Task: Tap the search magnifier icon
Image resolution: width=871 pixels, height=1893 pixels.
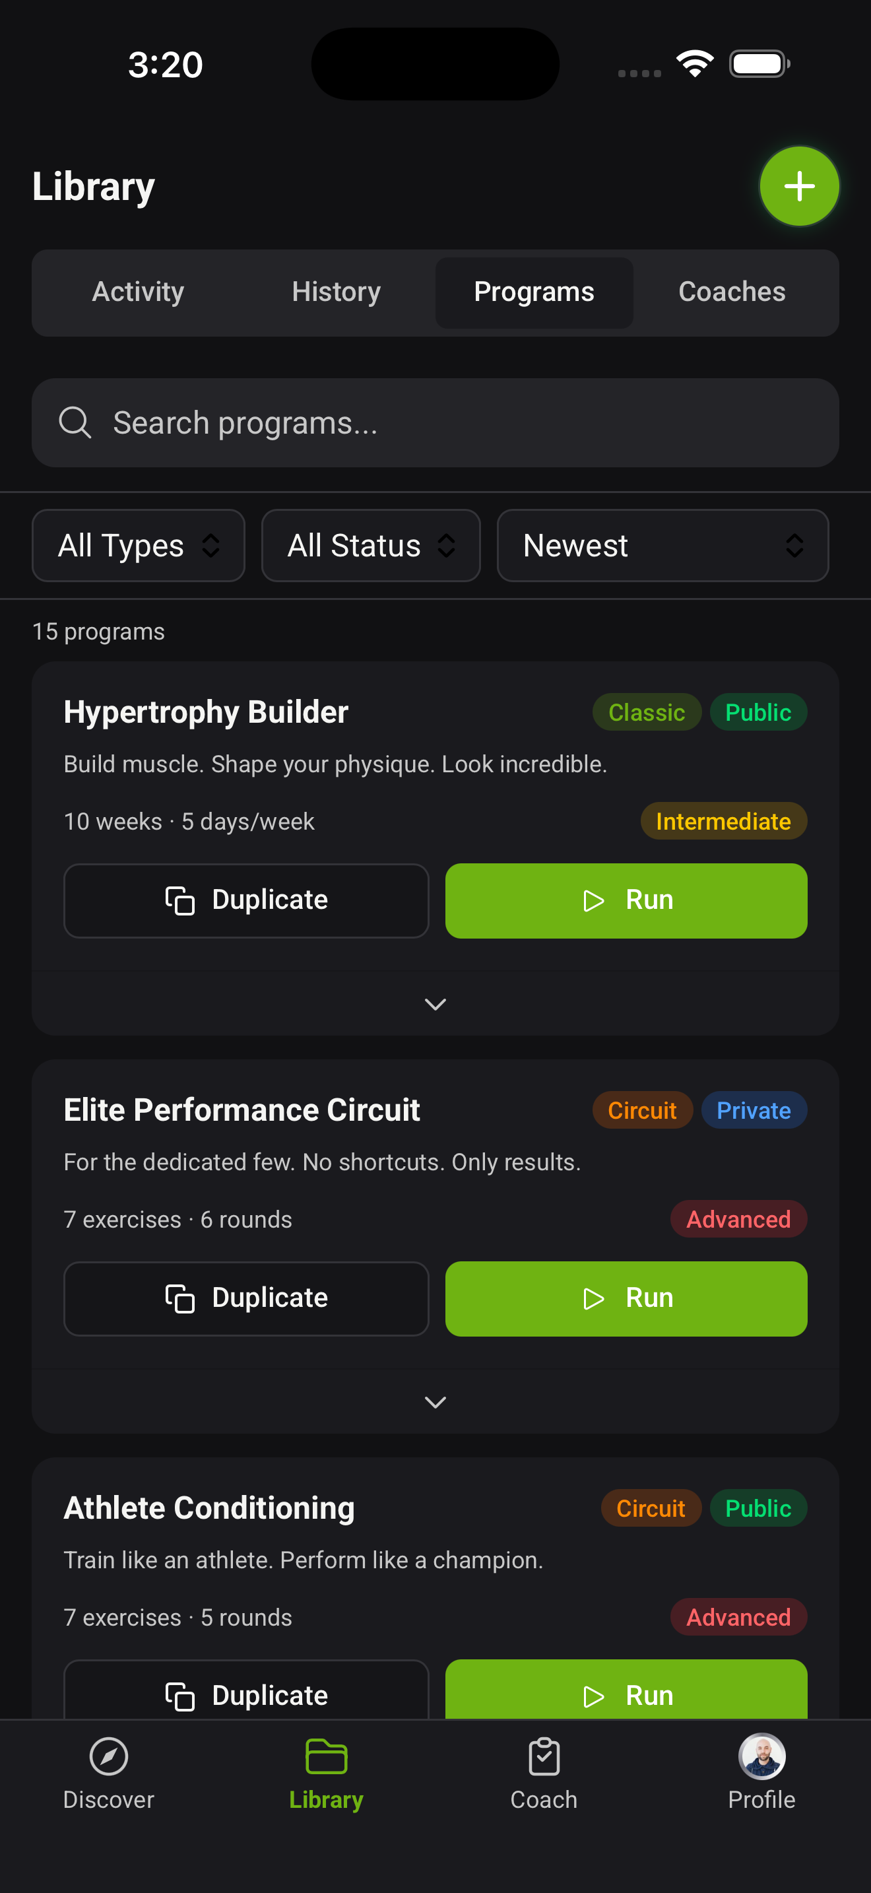Action: click(x=76, y=422)
